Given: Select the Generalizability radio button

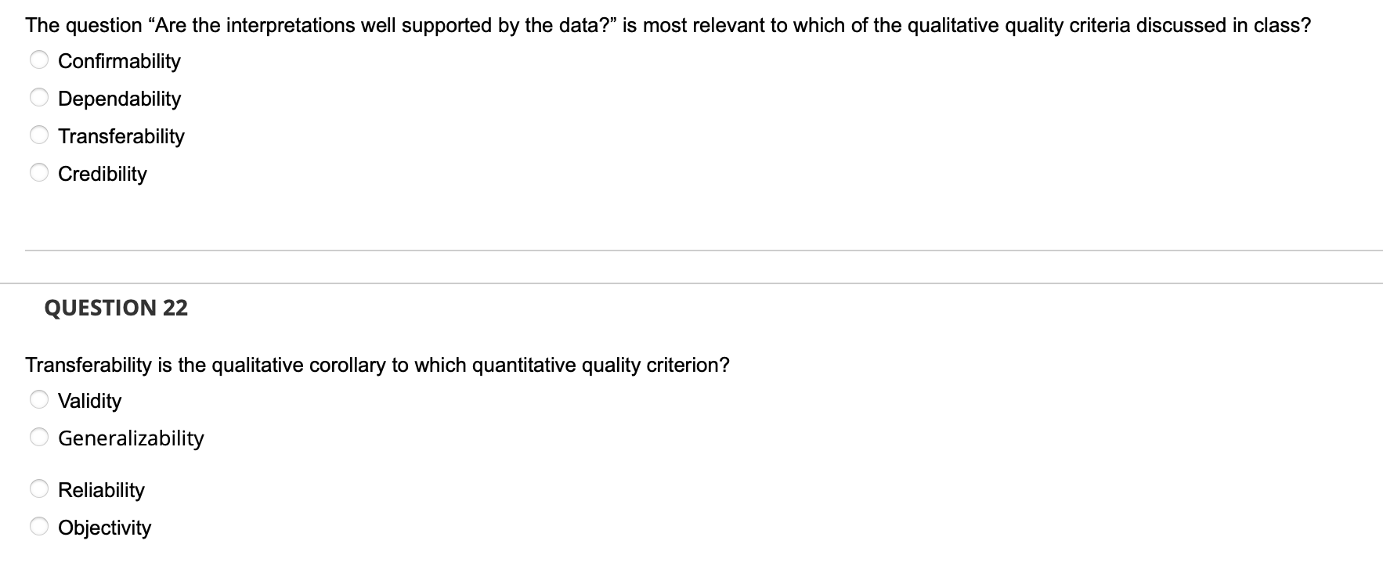Looking at the screenshot, I should point(38,436).
